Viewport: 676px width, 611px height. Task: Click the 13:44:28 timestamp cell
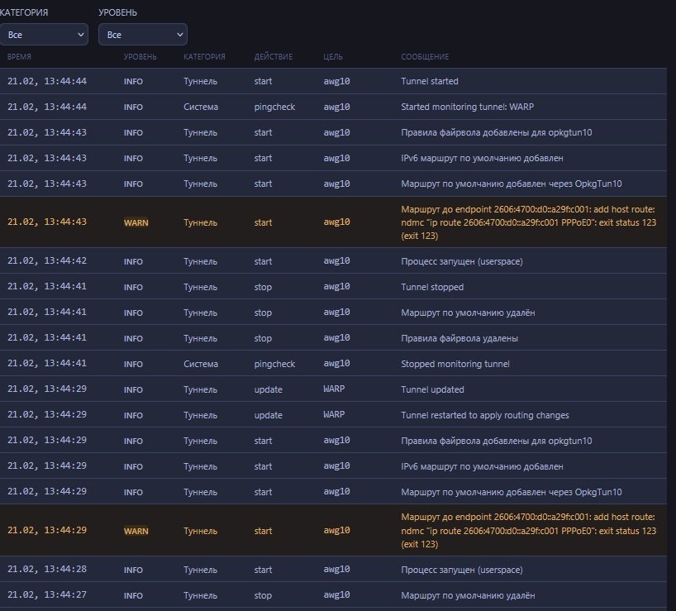[47, 570]
